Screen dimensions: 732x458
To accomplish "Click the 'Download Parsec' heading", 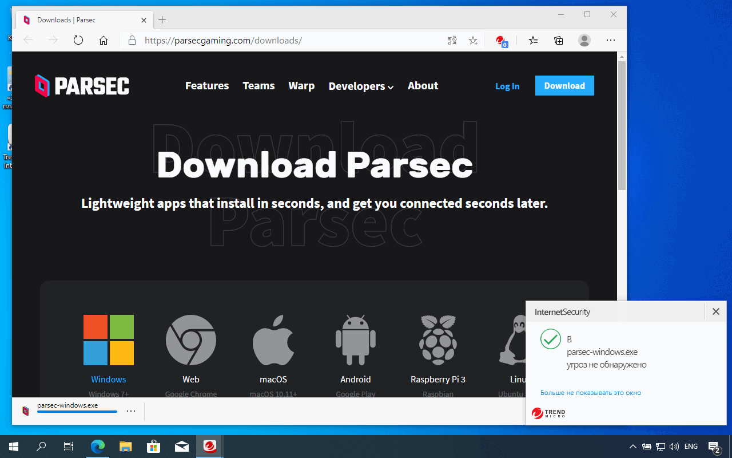I will pyautogui.click(x=315, y=165).
